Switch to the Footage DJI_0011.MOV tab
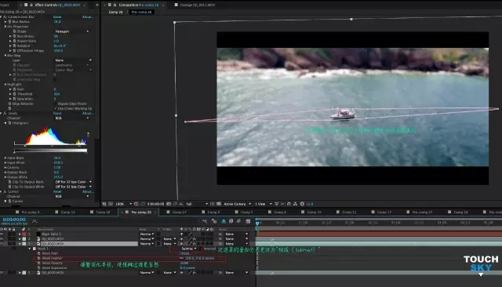 pos(197,5)
